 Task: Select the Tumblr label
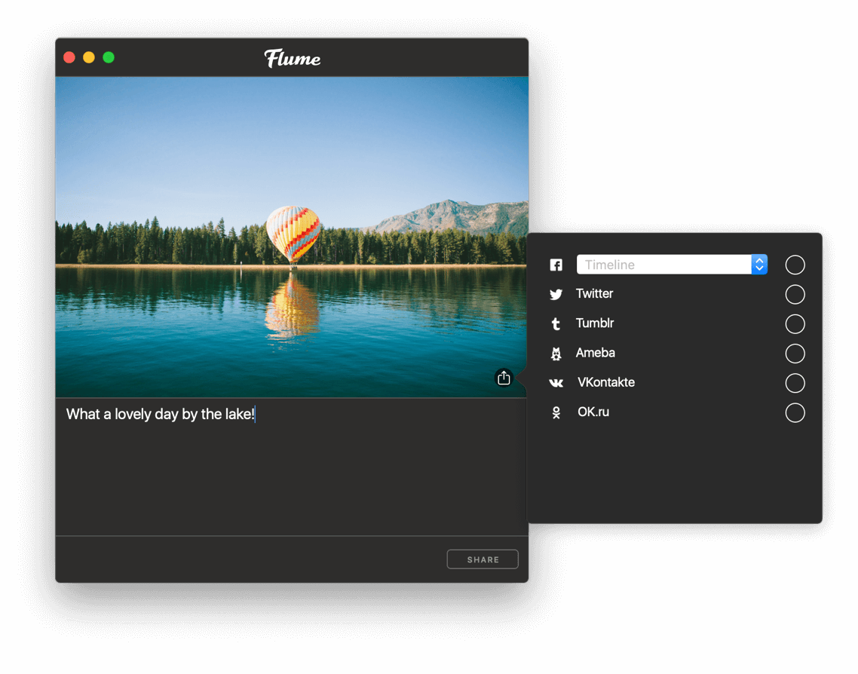[x=595, y=323]
